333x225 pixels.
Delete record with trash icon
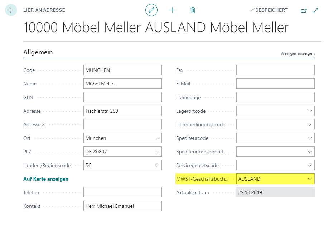tap(193, 10)
